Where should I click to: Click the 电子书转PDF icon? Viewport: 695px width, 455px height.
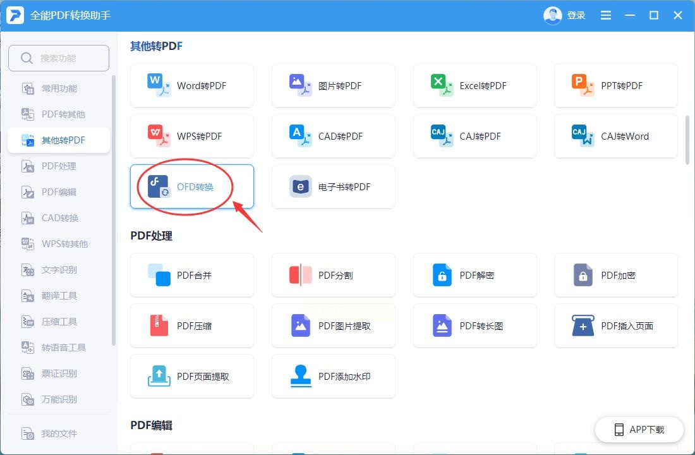click(300, 186)
